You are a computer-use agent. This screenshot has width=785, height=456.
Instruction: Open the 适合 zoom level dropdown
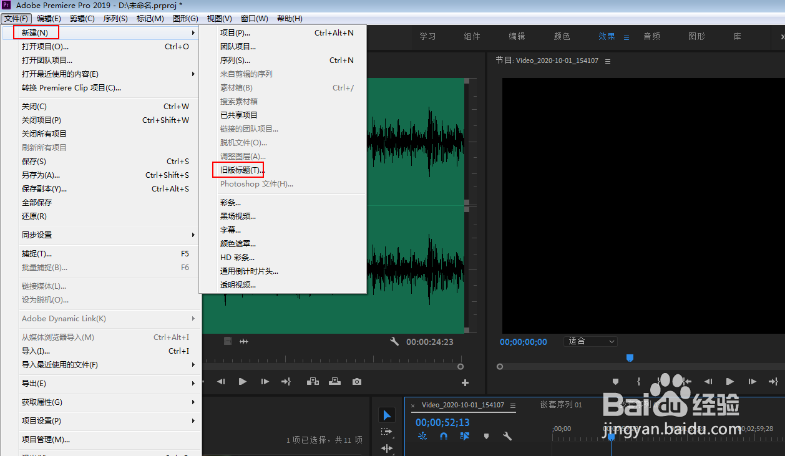590,341
